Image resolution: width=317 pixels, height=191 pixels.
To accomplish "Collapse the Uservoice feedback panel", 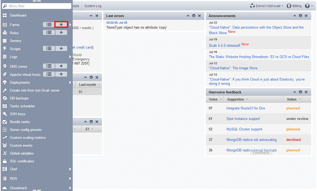I will tap(295, 92).
